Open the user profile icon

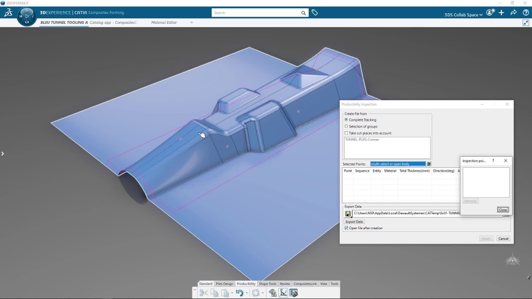490,13
